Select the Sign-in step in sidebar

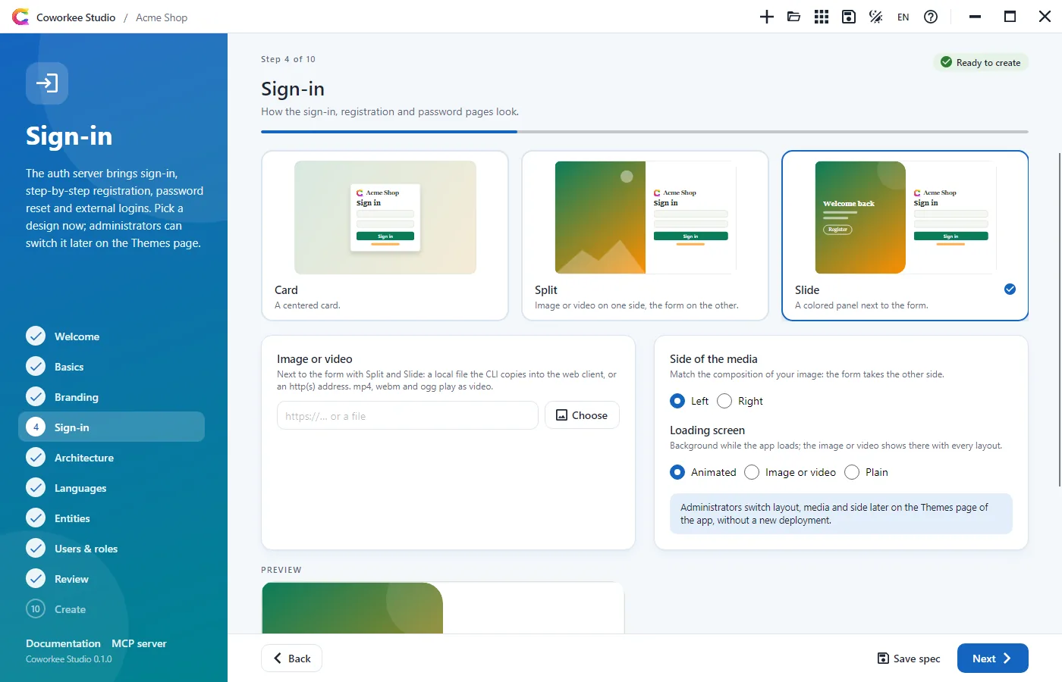(112, 427)
